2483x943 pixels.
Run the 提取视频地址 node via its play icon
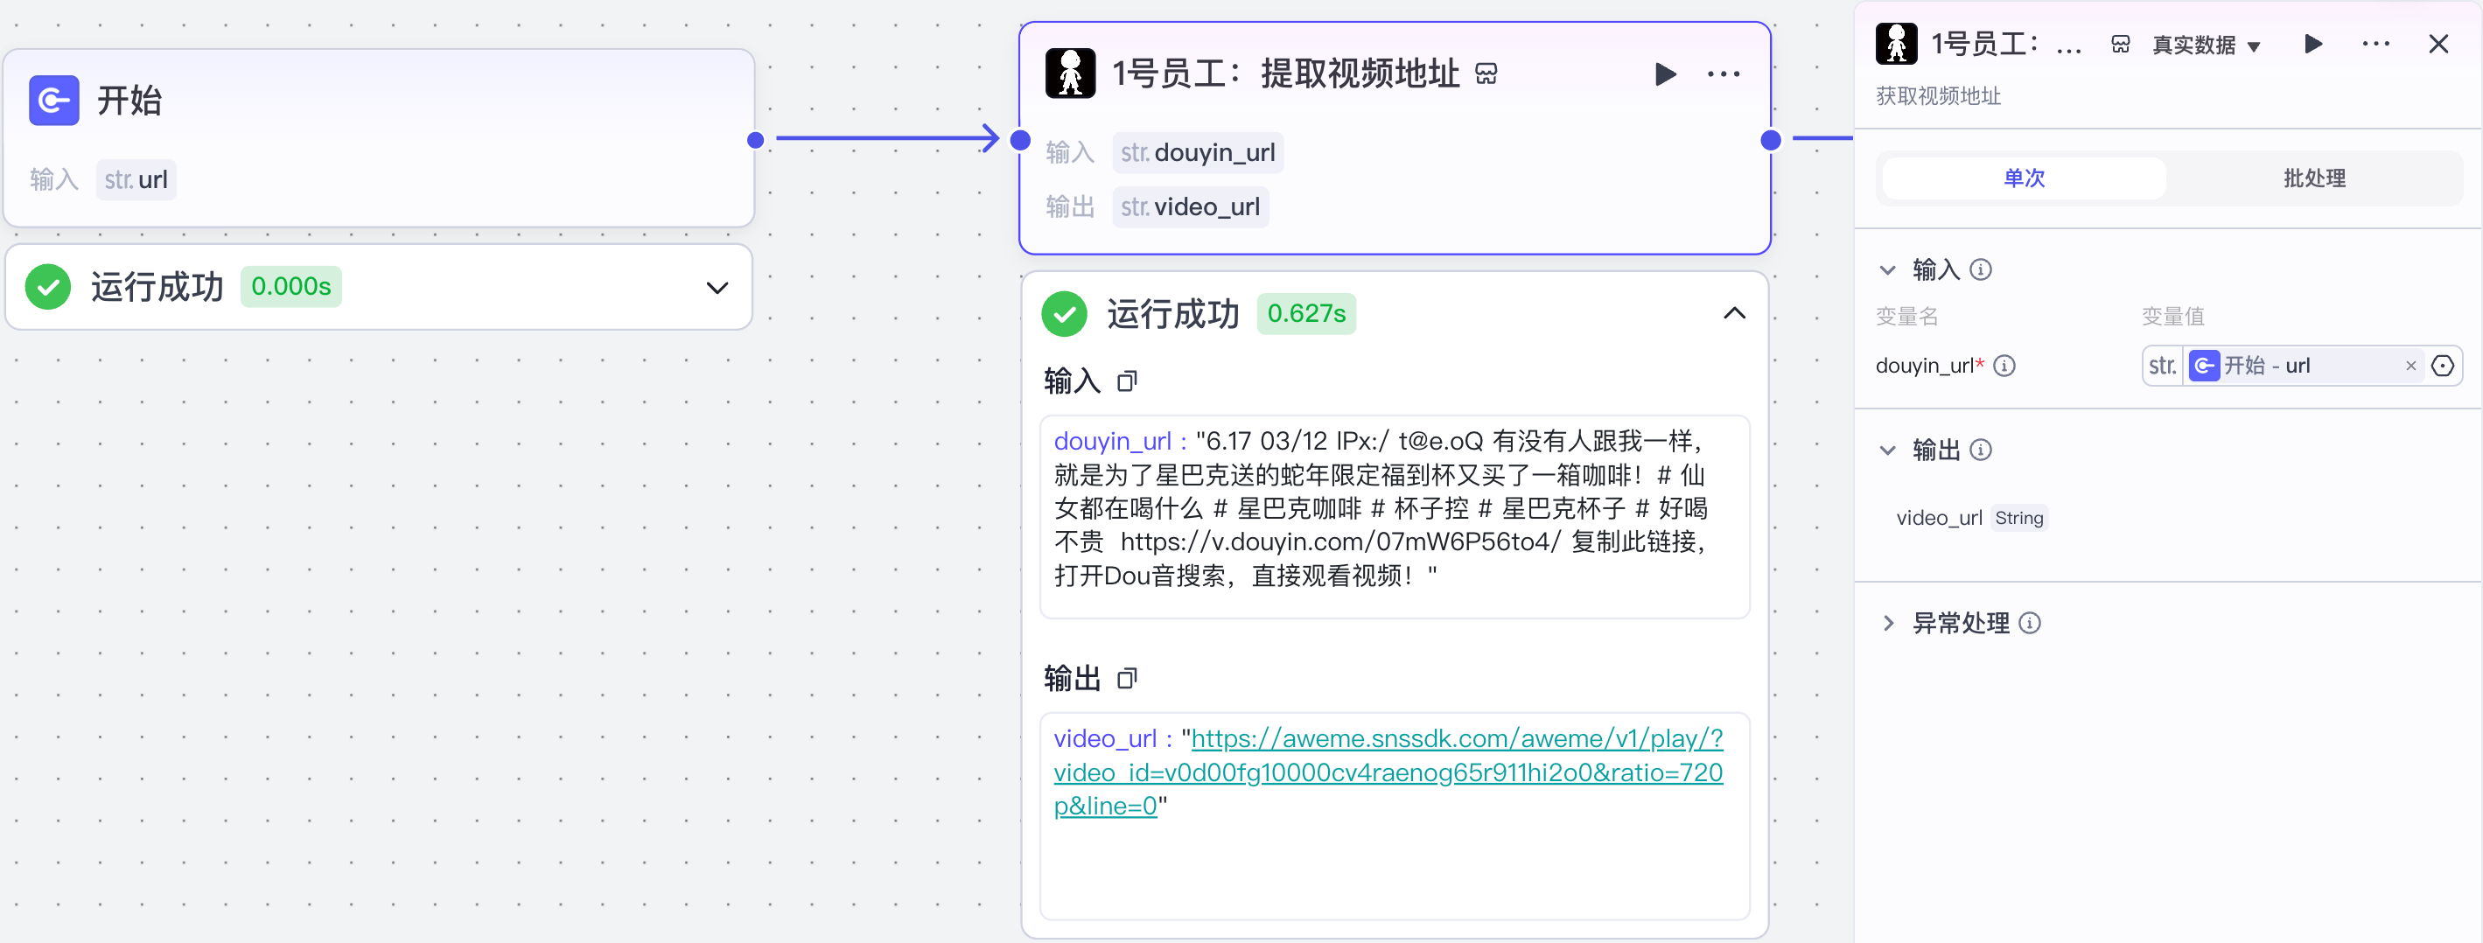(1665, 74)
